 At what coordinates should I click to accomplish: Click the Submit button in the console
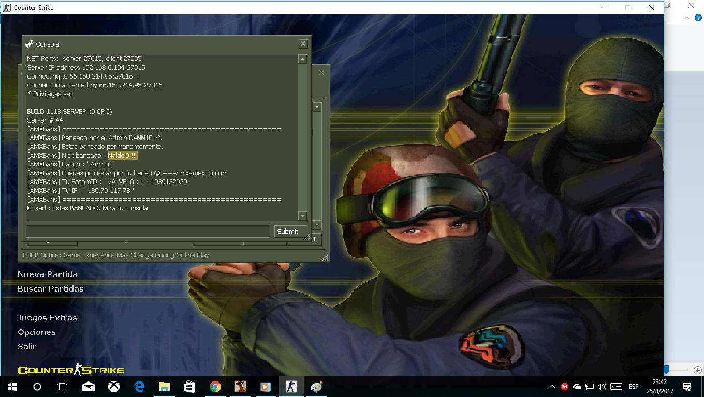click(x=290, y=232)
